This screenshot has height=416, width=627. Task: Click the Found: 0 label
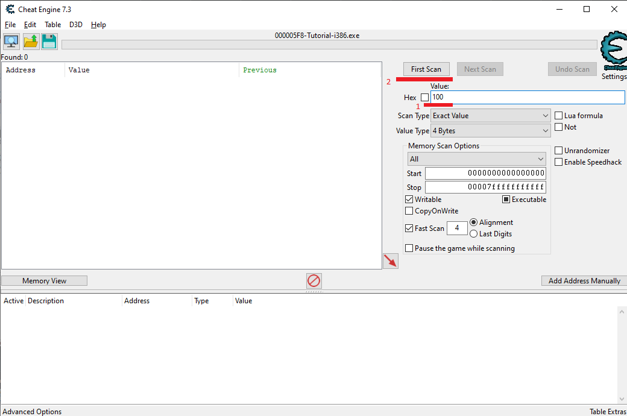[14, 57]
